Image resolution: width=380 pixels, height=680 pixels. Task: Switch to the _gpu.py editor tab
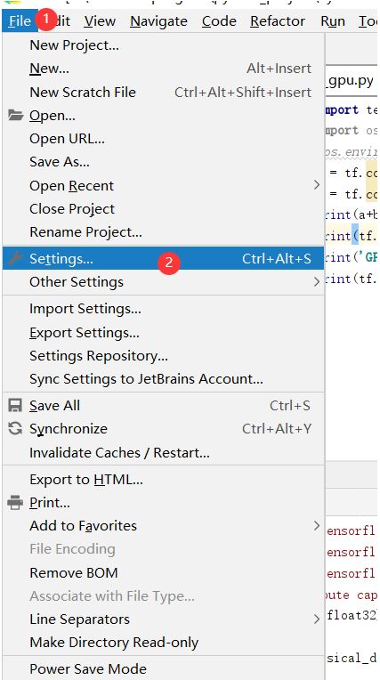tap(351, 81)
